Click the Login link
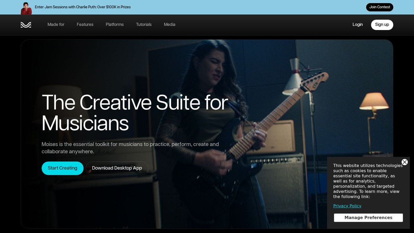Screen dimensions: 414x233 [357, 25]
